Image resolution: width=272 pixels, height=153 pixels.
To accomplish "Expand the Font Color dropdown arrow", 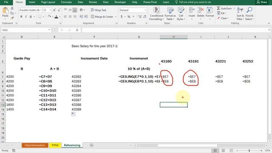I will [x=59, y=17].
